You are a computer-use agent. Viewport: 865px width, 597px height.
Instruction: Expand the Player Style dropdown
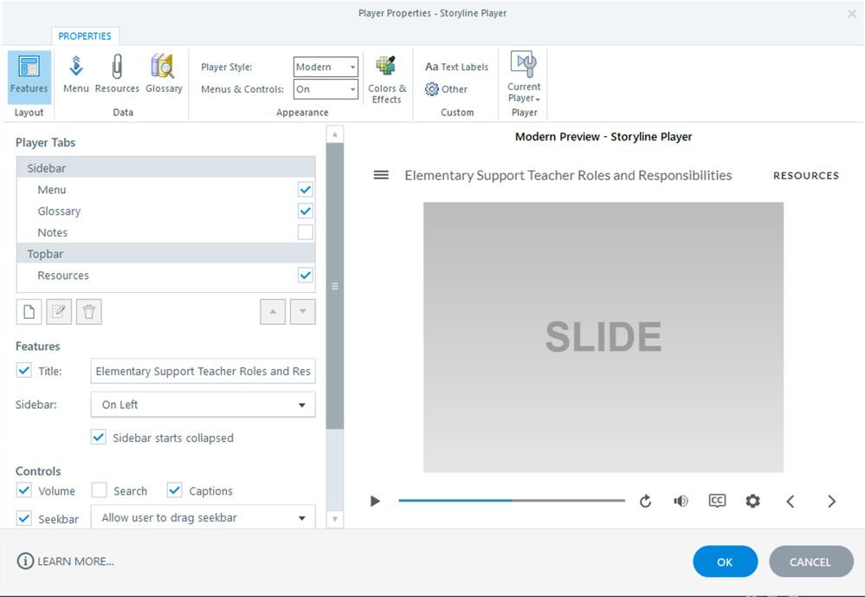pos(326,67)
